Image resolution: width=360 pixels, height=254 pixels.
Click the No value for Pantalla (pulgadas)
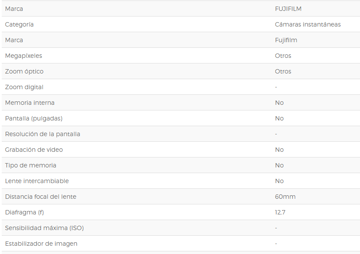279,118
